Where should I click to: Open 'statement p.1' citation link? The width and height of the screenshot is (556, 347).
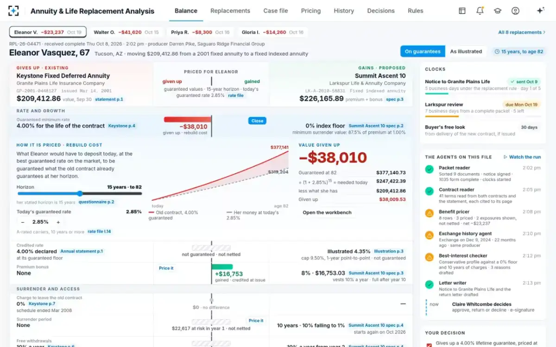click(x=110, y=99)
